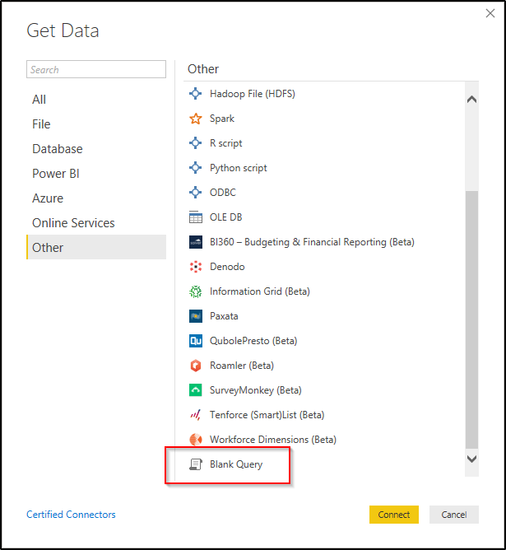Choose R script from the list
This screenshot has width=506, height=550.
[x=226, y=143]
